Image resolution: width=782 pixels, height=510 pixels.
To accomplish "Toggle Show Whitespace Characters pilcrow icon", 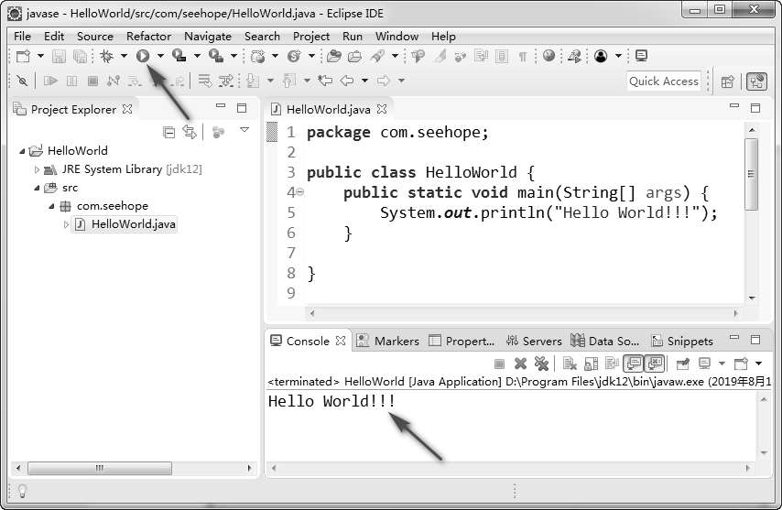I will click(x=523, y=57).
